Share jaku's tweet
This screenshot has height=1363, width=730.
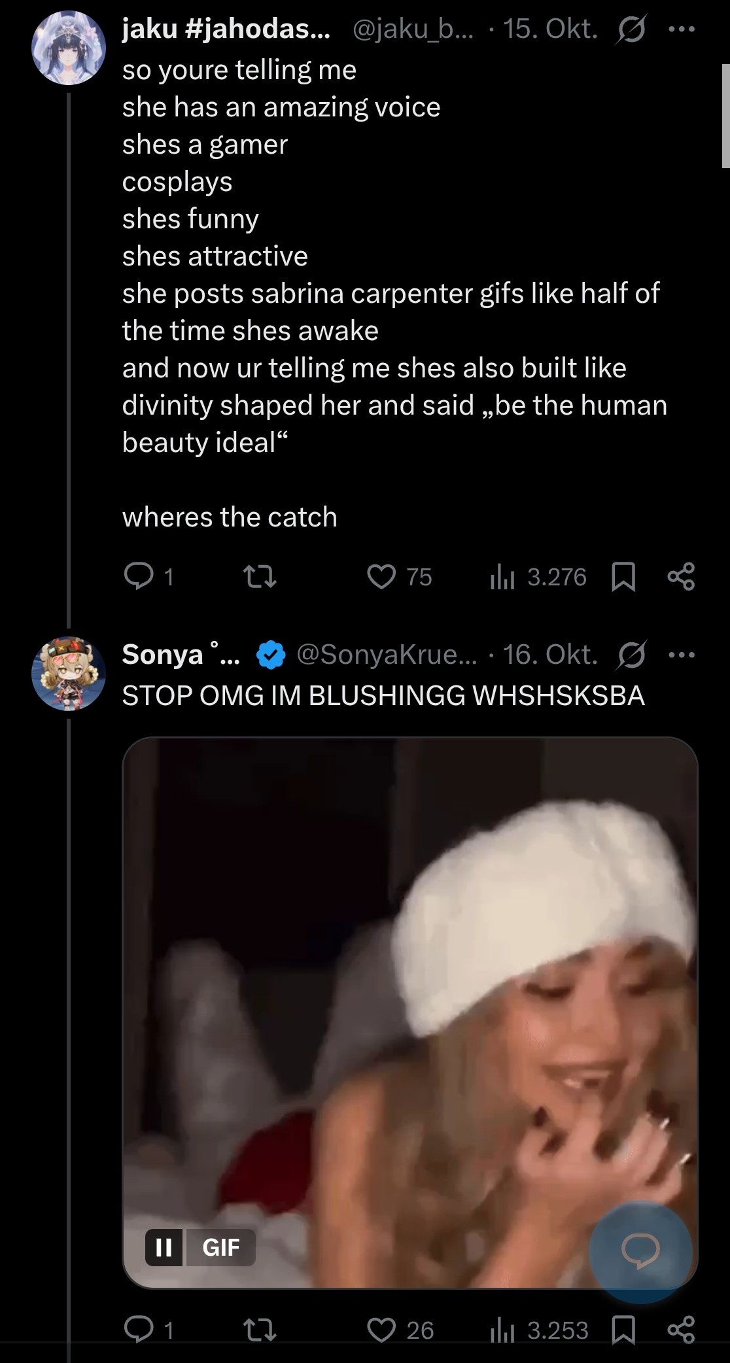pyautogui.click(x=681, y=577)
